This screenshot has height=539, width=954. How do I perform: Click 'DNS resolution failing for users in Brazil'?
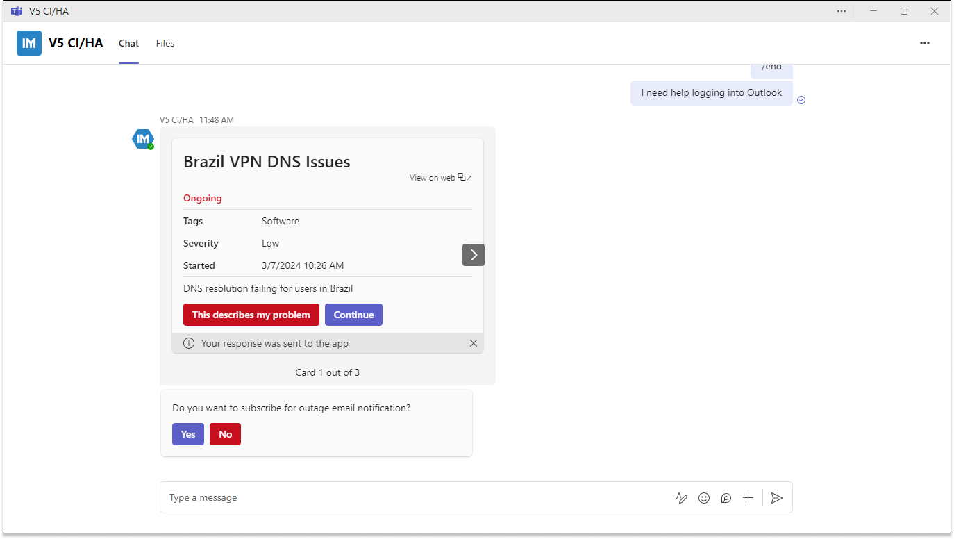268,288
